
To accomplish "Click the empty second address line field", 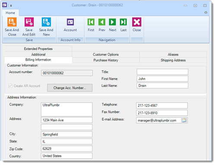I will point(67,127).
